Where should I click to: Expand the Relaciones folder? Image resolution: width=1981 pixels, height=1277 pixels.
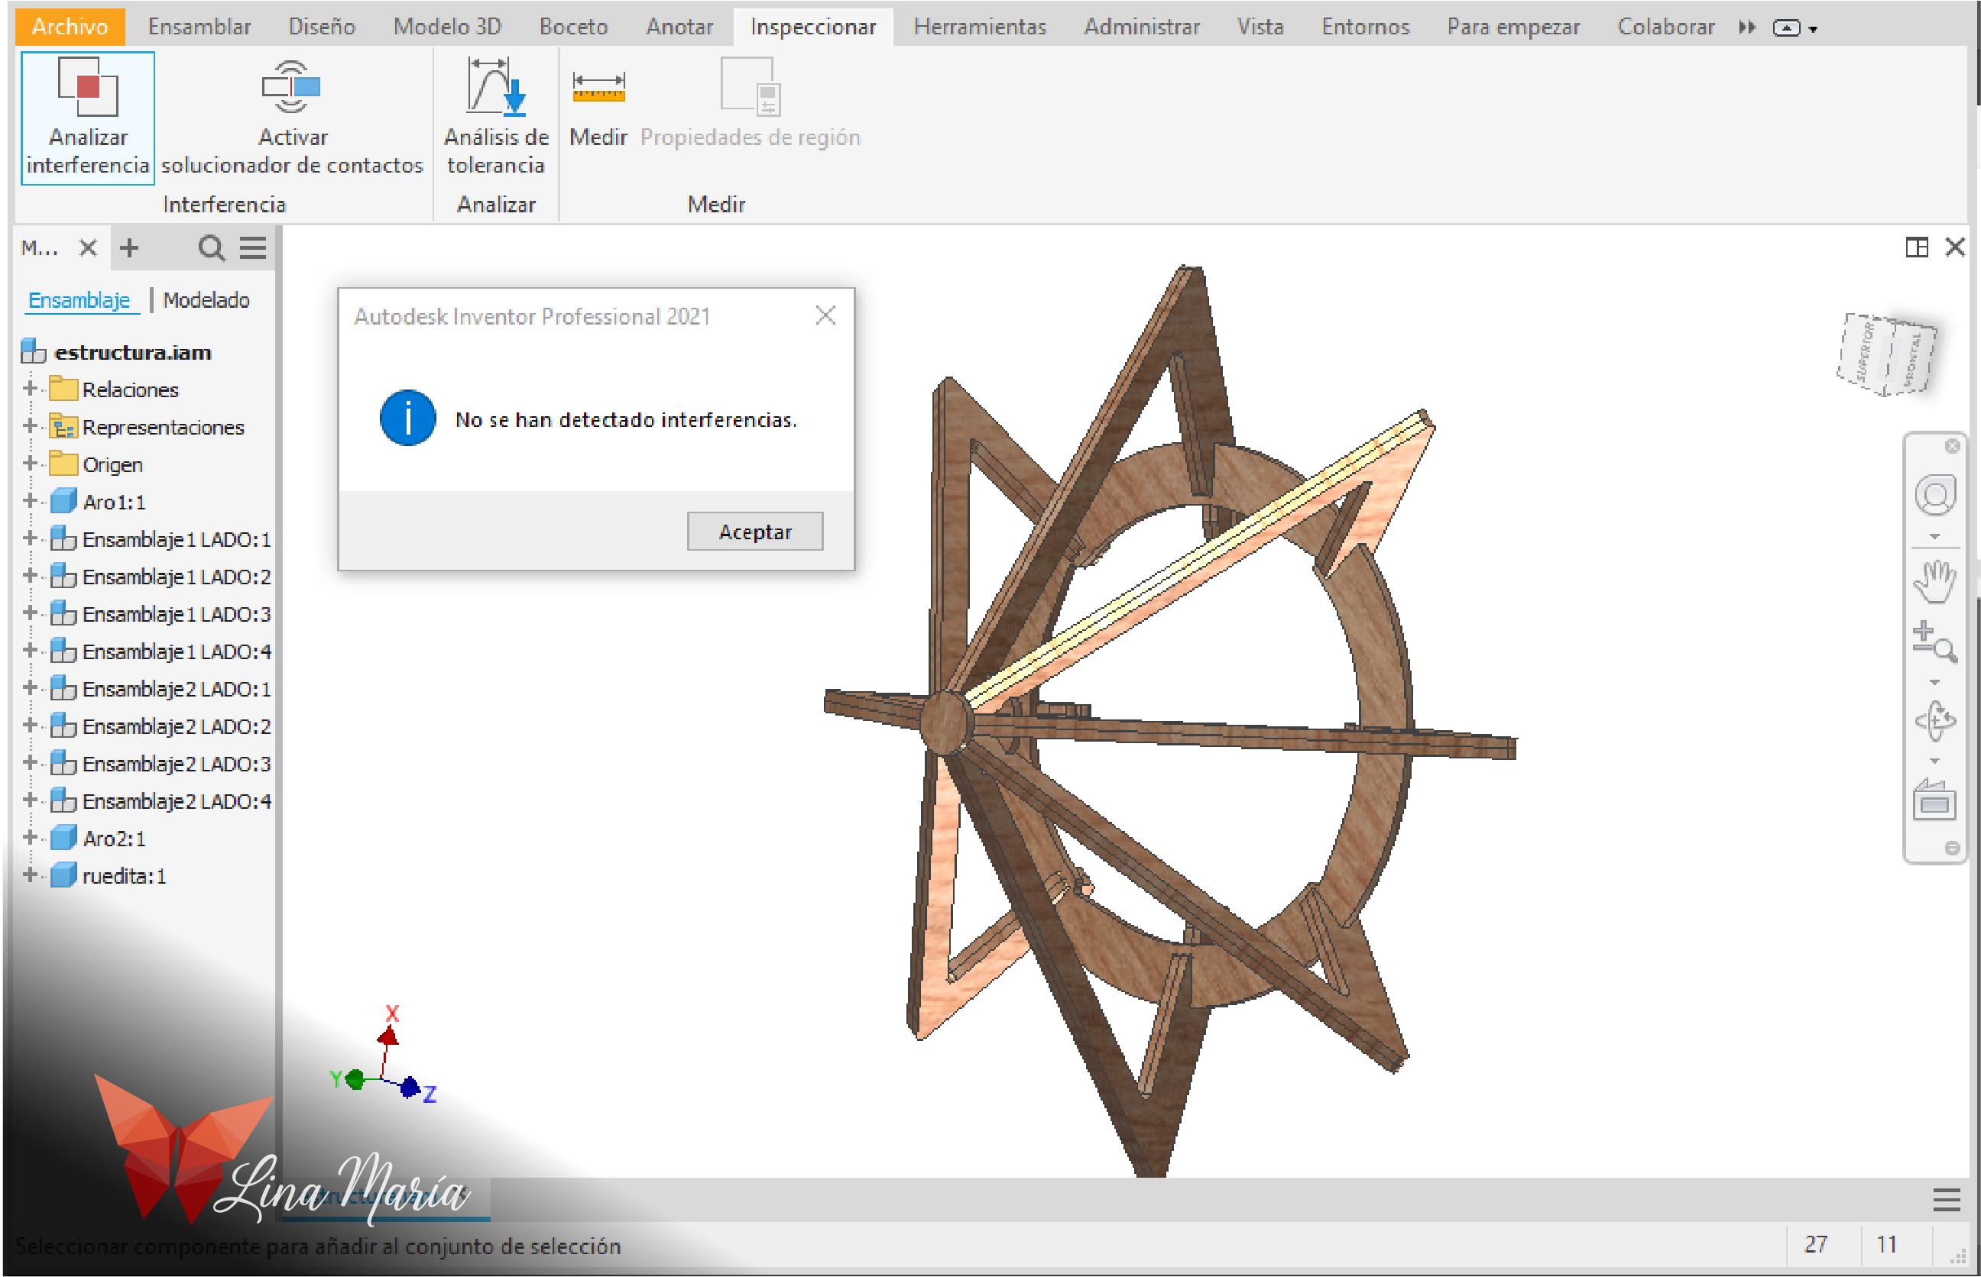point(31,388)
